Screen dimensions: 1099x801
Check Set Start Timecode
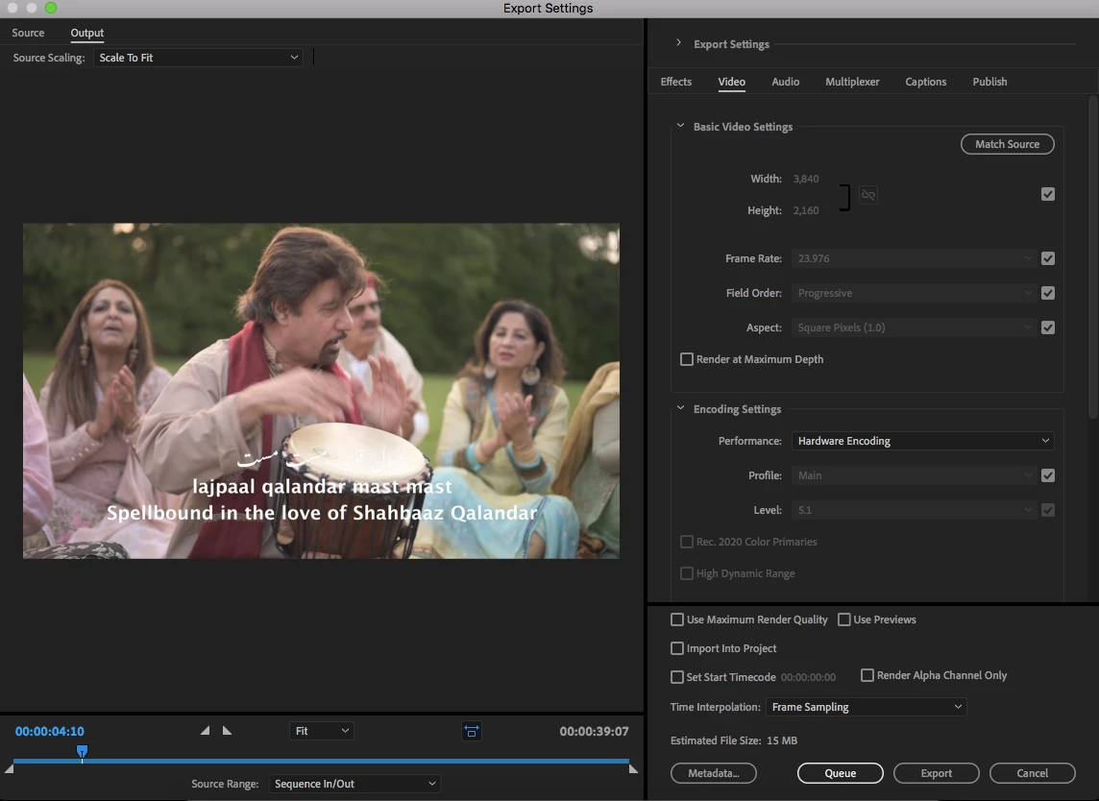pos(677,677)
